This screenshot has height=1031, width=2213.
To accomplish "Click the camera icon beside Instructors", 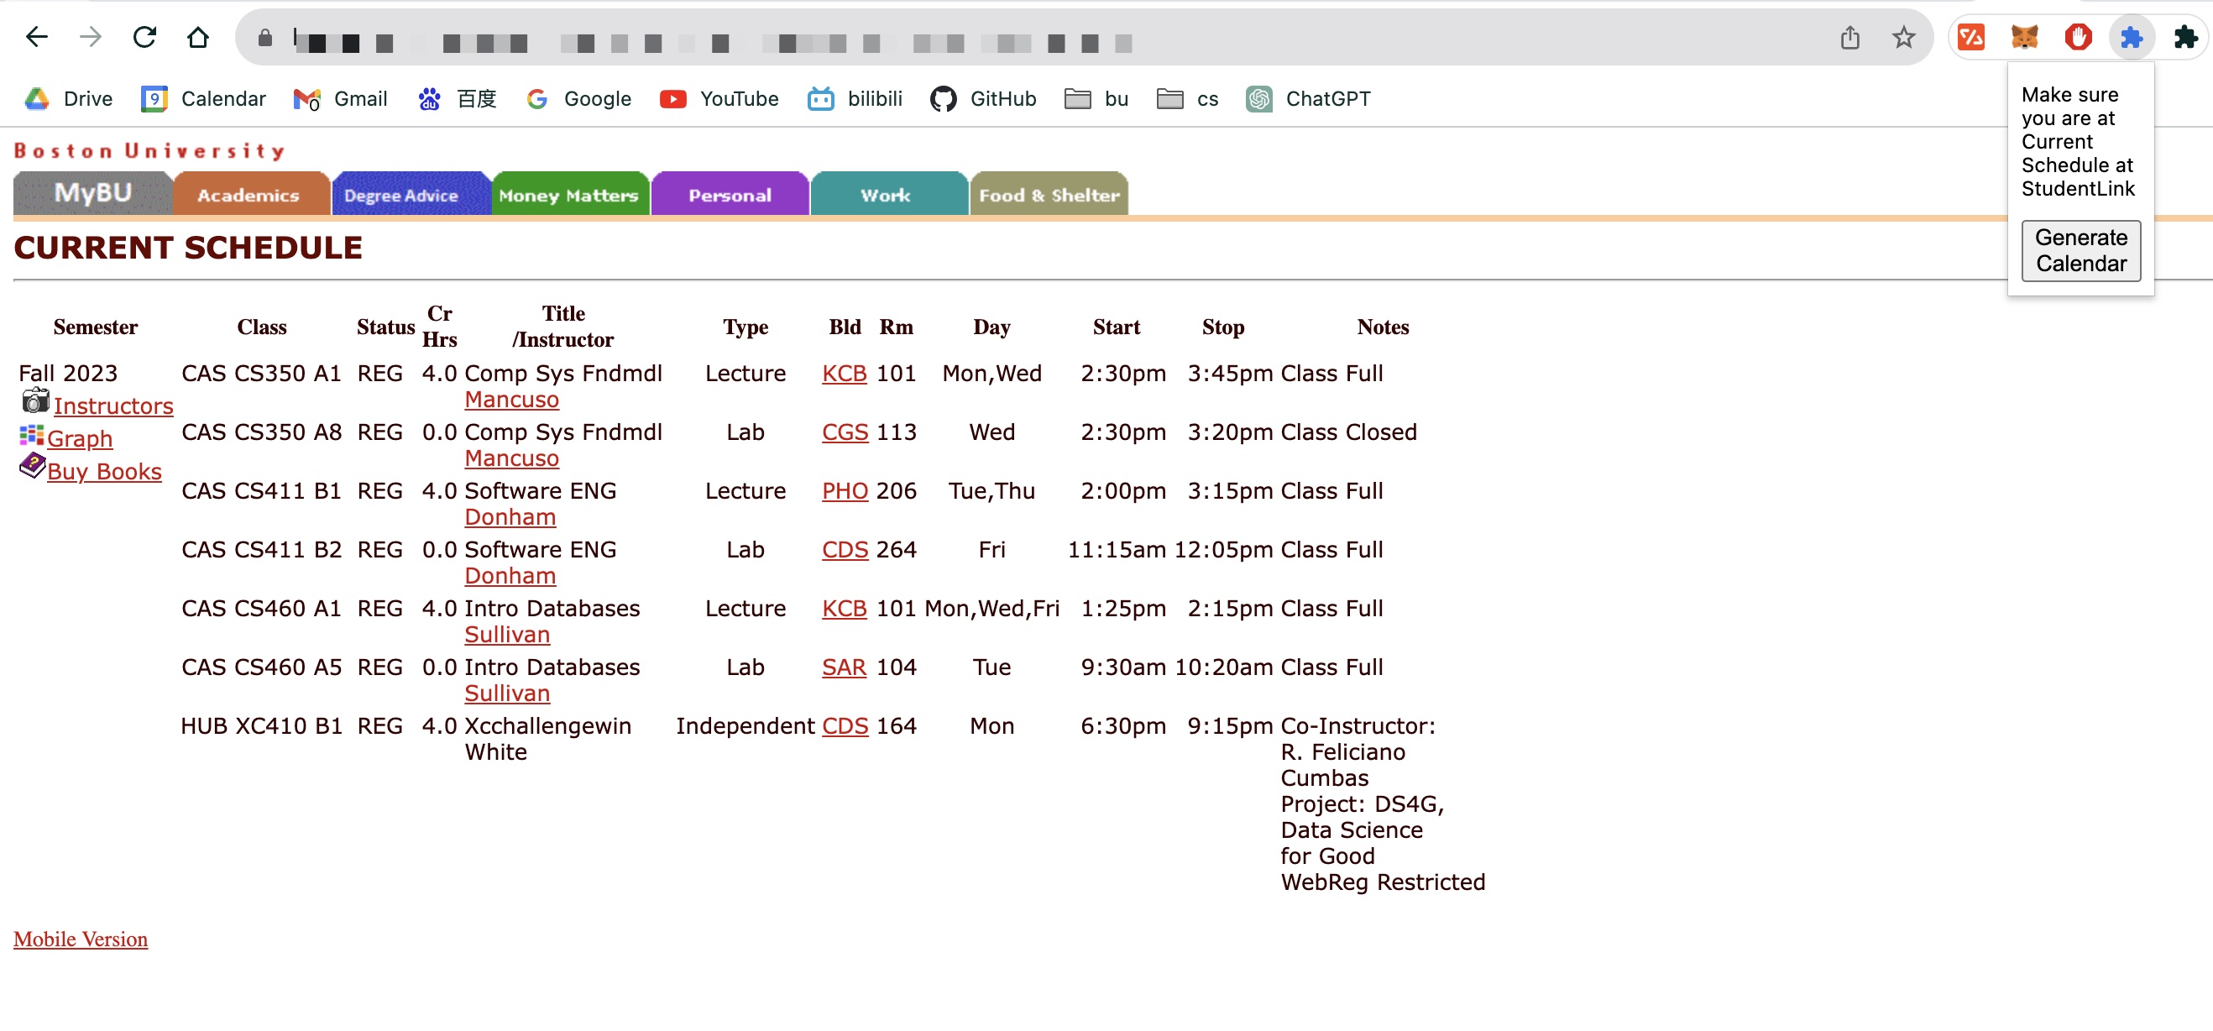I will point(35,400).
